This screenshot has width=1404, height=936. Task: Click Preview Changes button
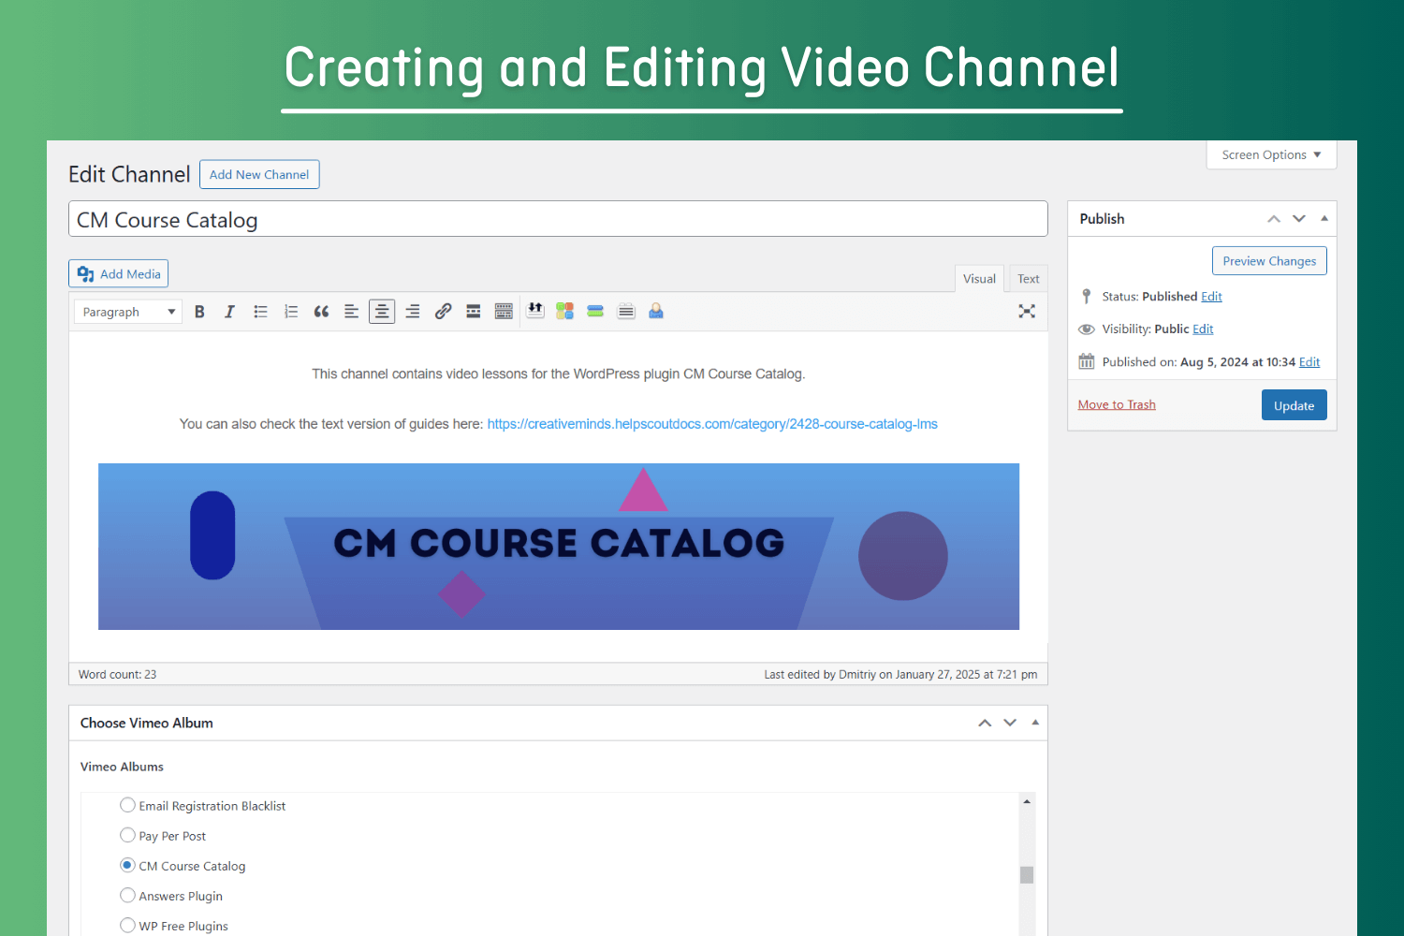(1269, 261)
